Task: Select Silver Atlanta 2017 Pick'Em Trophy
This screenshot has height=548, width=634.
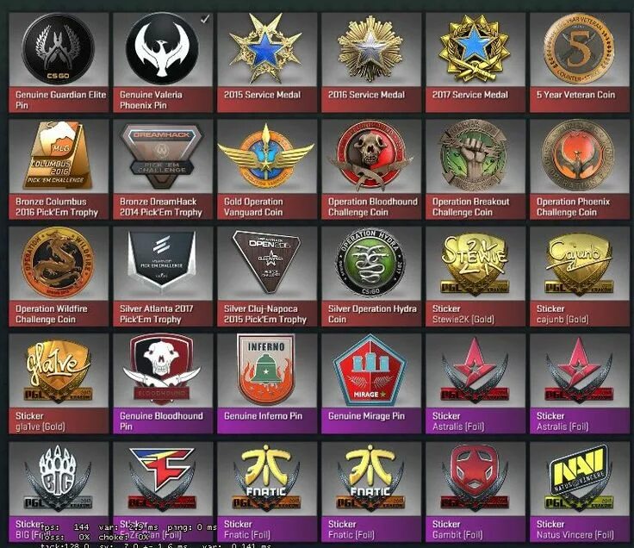Action: point(163,277)
